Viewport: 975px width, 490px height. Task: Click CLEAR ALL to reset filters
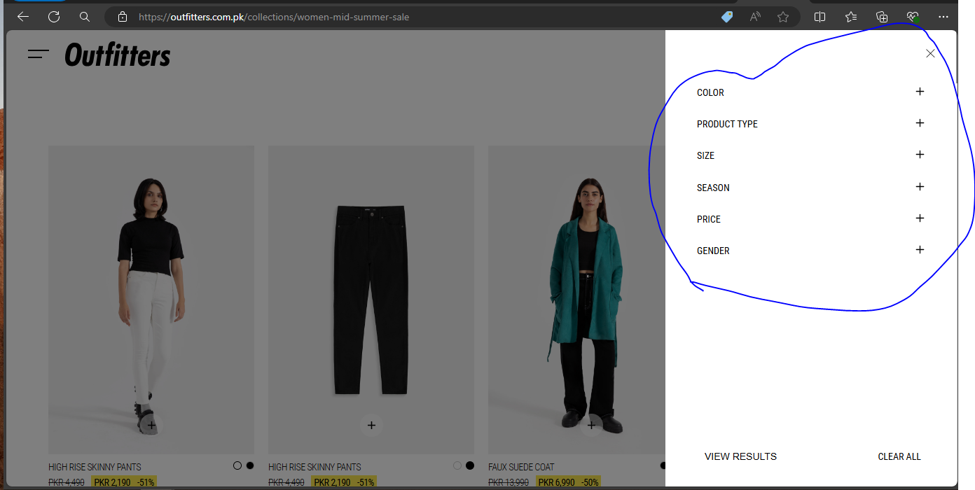pyautogui.click(x=899, y=456)
